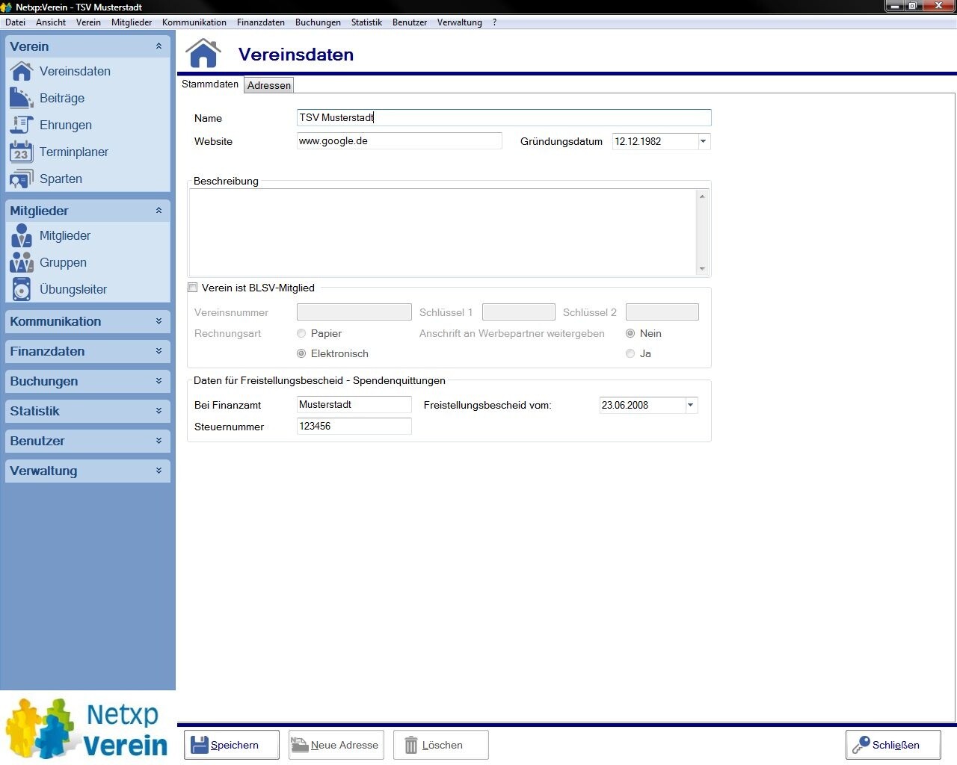Select Nein for Anschrift an Werbepartner
This screenshot has width=957, height=765.
[630, 333]
